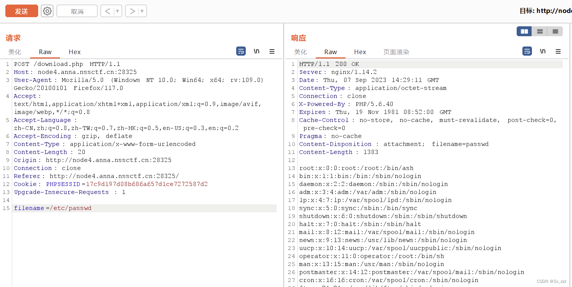Click the X-Powered-By PHP/5.6.40 header
The width and height of the screenshot is (572, 287).
point(346,104)
